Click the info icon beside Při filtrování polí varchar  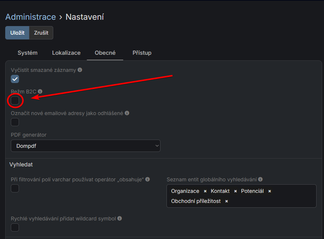147,179
